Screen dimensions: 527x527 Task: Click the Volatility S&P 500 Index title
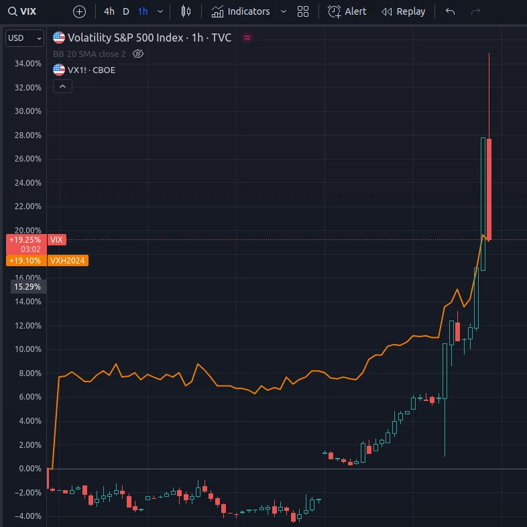pyautogui.click(x=150, y=38)
